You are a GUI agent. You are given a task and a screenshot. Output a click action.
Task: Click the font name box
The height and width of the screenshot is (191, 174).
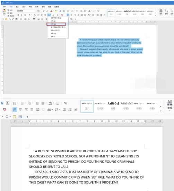[26, 11]
